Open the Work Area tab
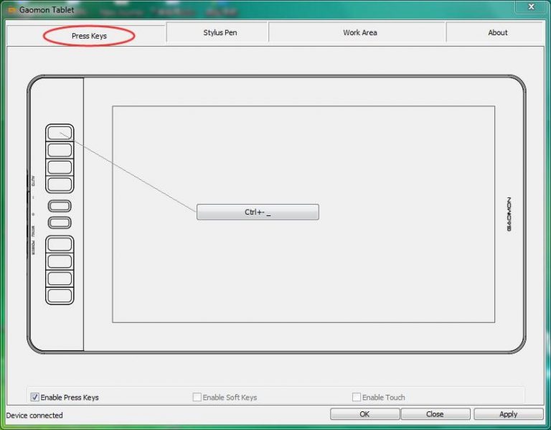 point(359,33)
